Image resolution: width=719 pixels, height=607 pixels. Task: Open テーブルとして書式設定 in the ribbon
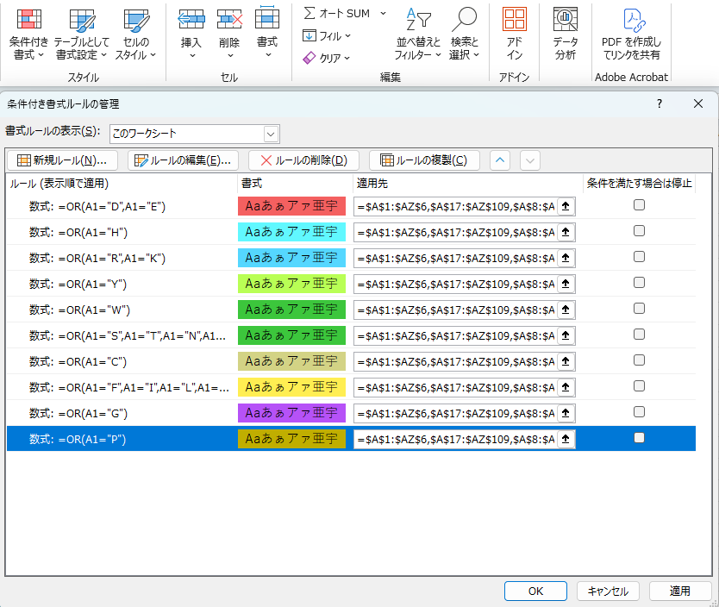coord(82,34)
